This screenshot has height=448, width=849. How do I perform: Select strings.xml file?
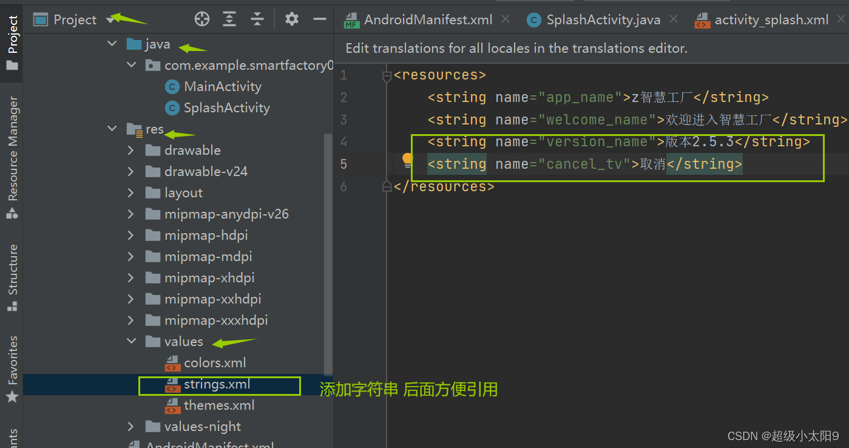[x=217, y=384]
